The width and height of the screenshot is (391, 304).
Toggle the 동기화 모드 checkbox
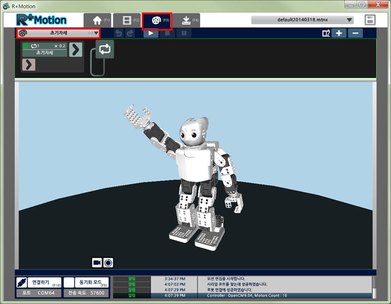[69, 282]
